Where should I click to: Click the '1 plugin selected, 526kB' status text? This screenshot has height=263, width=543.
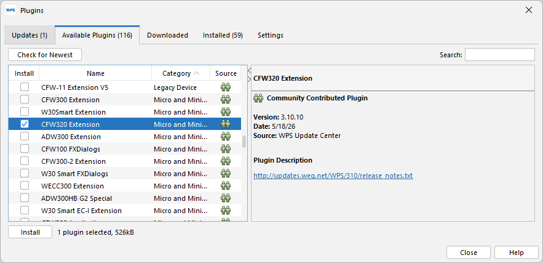(x=95, y=232)
